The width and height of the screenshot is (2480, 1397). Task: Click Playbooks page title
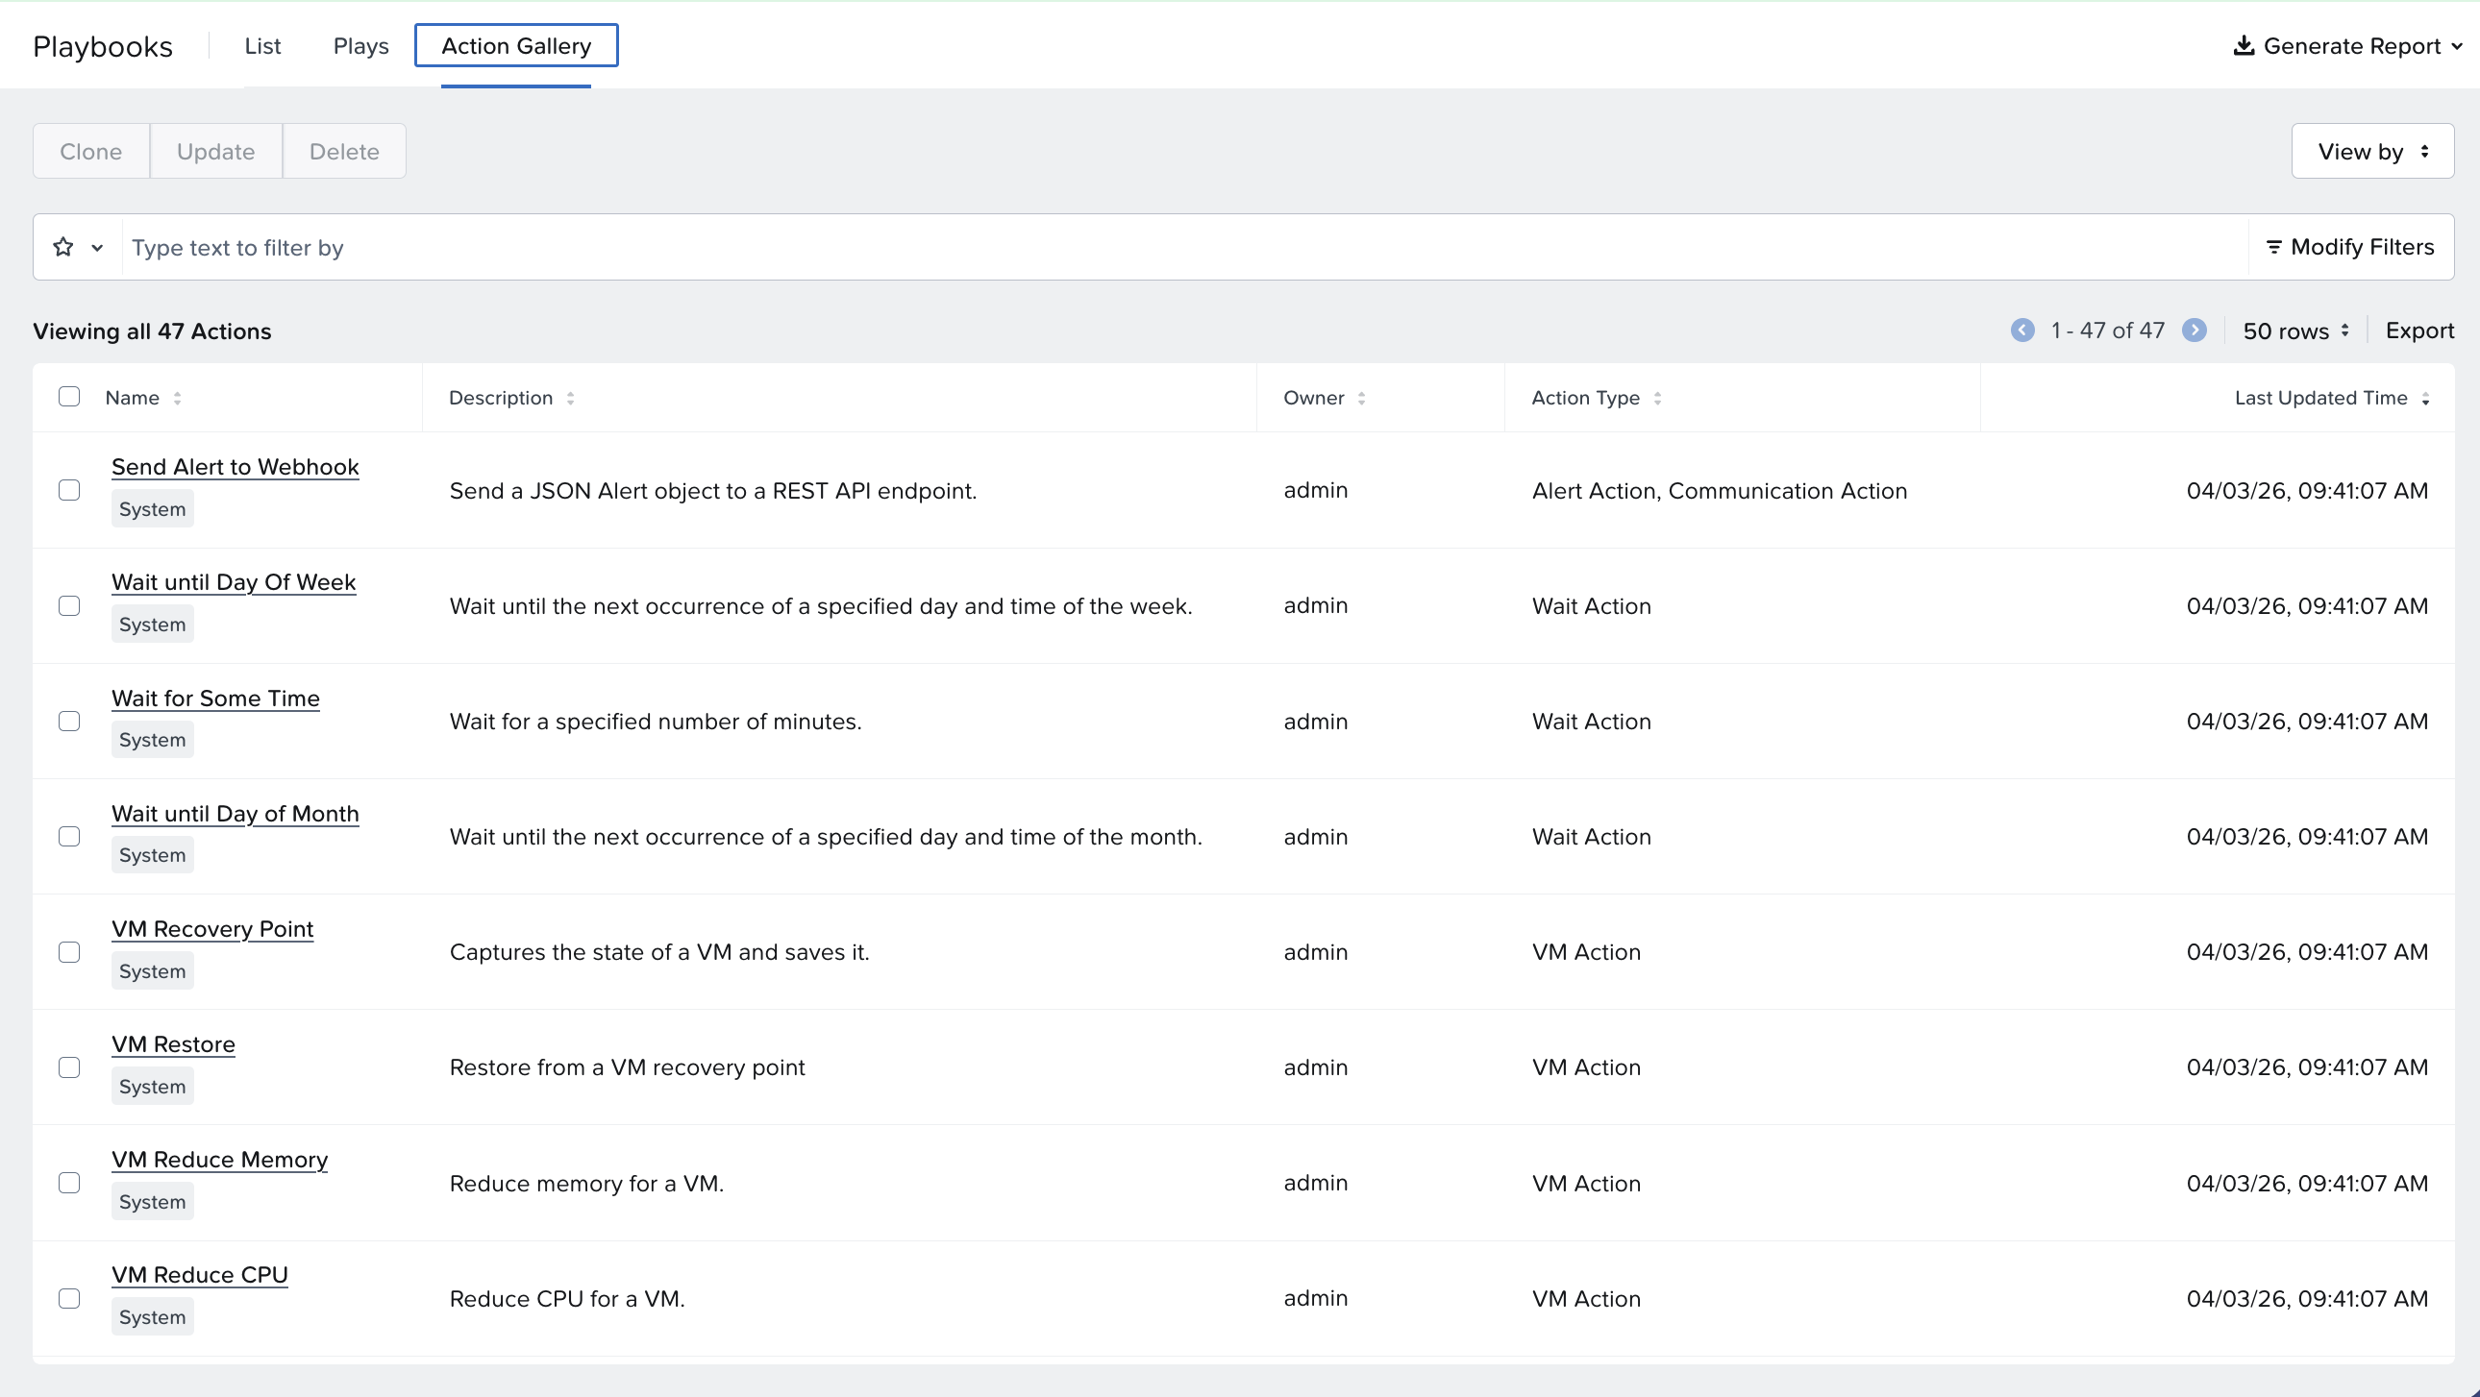(103, 46)
